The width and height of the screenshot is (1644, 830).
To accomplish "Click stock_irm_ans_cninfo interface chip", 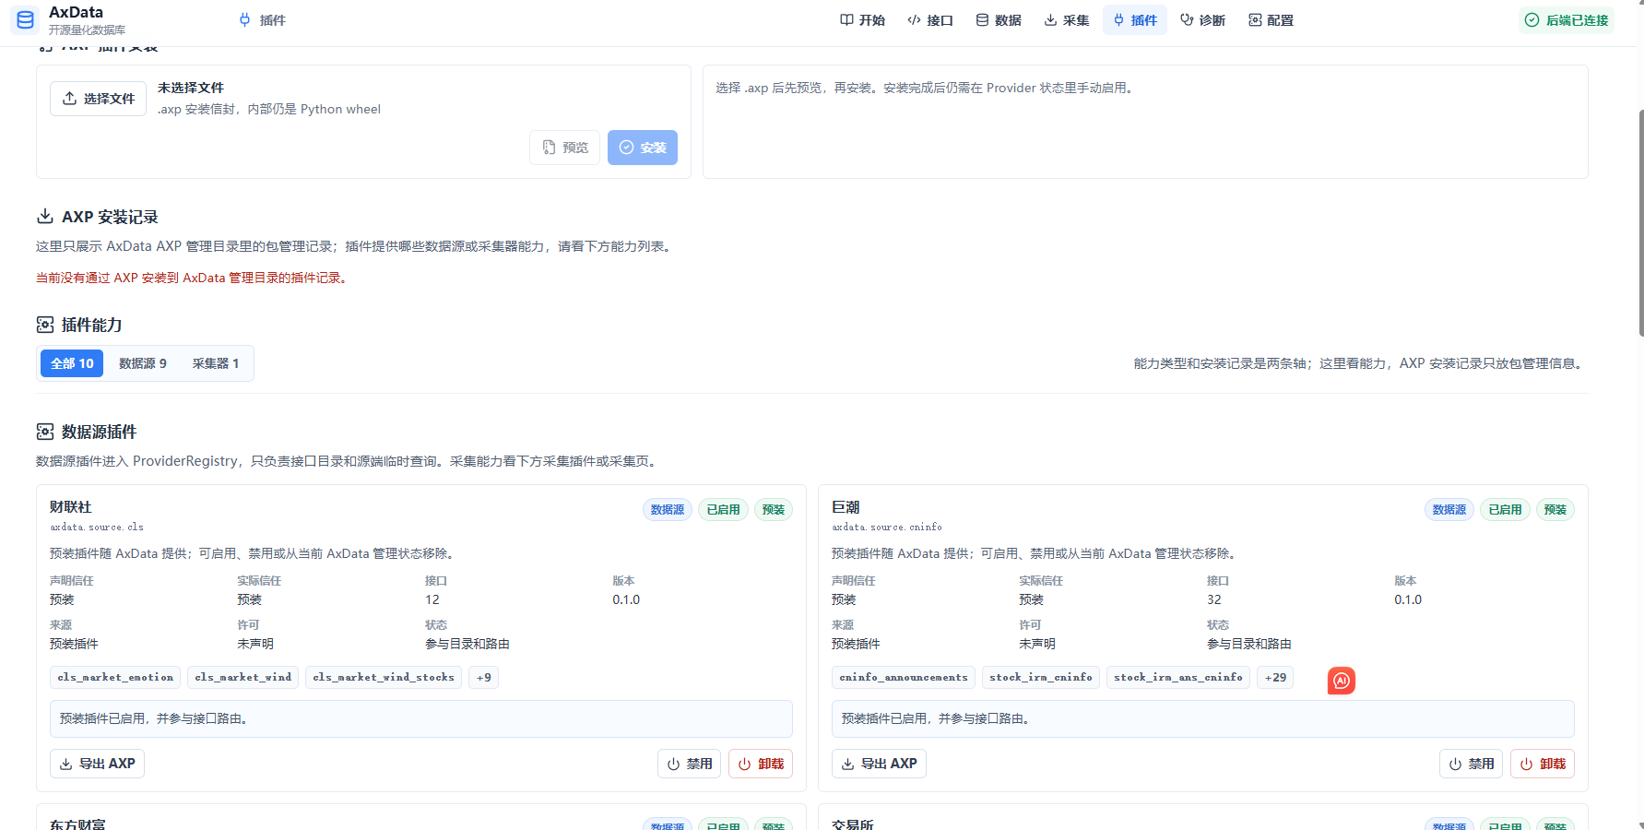I will click(1178, 678).
